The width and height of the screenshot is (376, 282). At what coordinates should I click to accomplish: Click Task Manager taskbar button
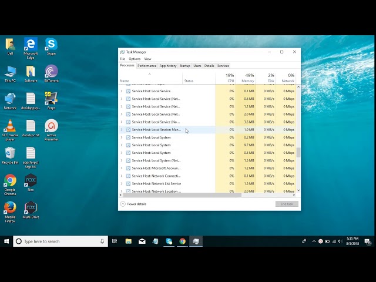tap(196, 241)
